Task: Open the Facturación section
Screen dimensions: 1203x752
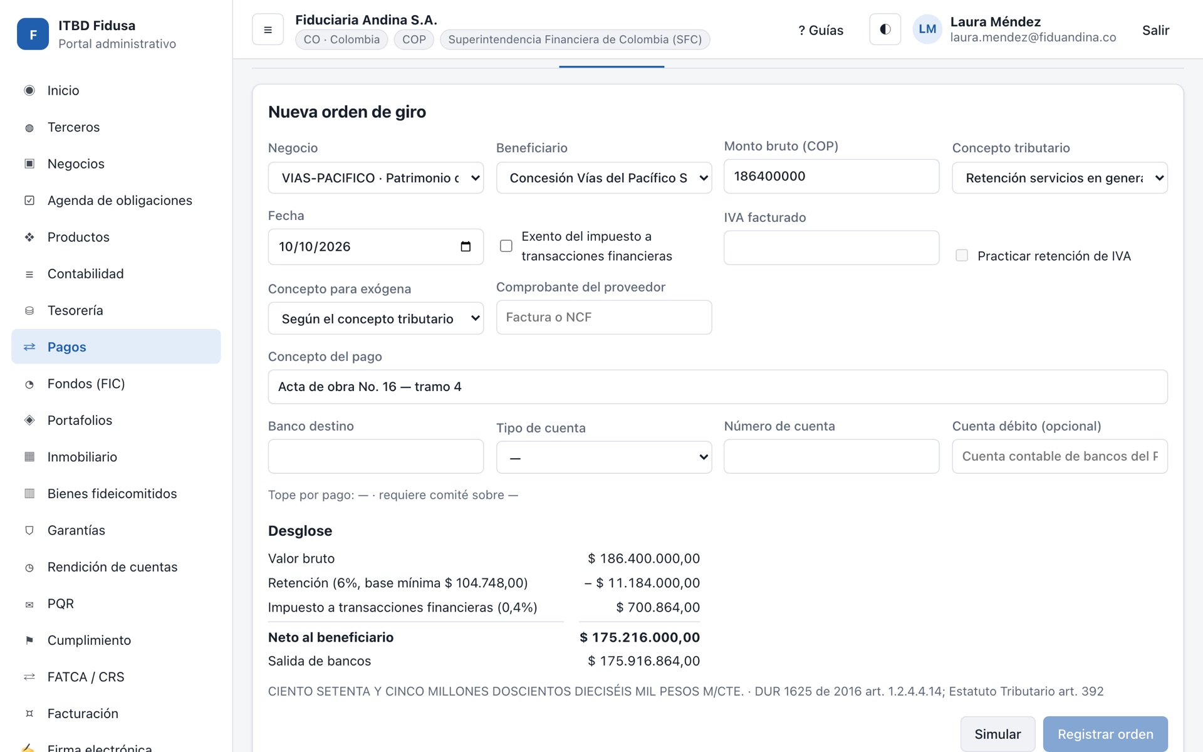Action: [x=116, y=714]
